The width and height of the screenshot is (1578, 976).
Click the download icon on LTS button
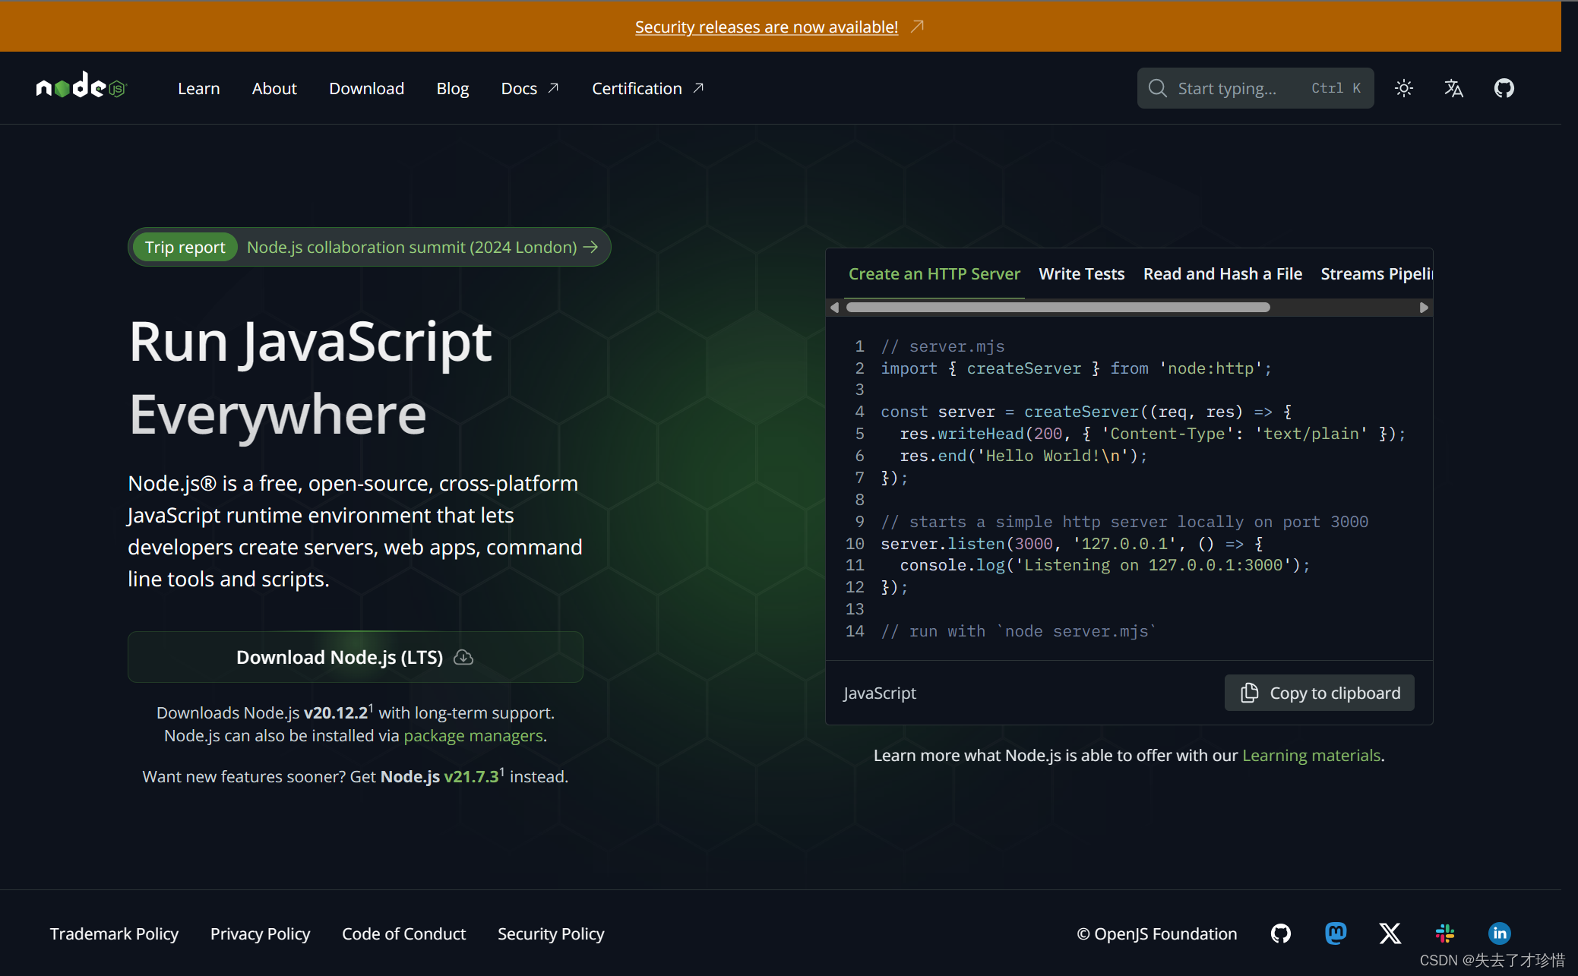[462, 656]
